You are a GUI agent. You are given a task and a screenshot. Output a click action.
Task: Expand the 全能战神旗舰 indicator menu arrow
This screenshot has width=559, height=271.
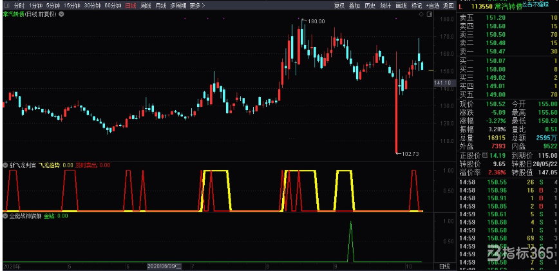coord(5,216)
